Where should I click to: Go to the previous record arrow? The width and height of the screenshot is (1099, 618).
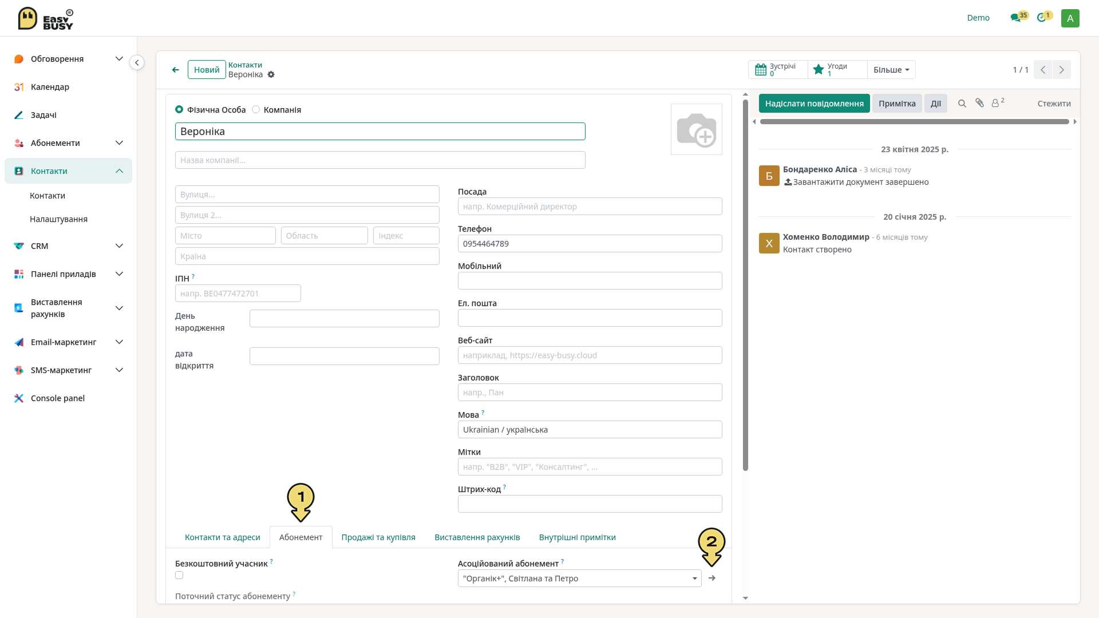coord(1043,70)
